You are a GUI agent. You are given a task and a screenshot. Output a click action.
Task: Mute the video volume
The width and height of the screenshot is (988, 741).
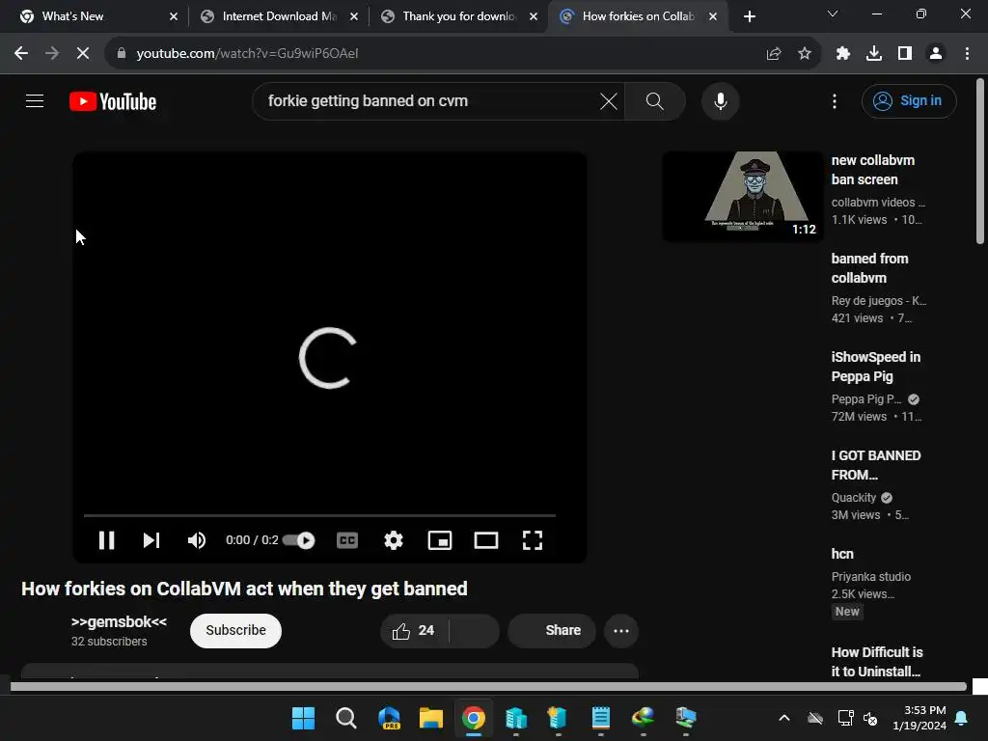point(197,540)
